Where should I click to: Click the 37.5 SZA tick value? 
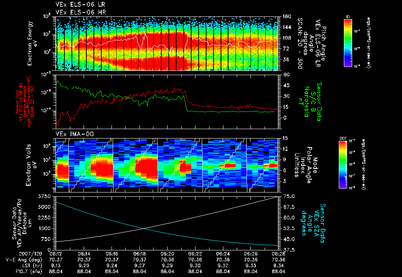[x=289, y=250]
